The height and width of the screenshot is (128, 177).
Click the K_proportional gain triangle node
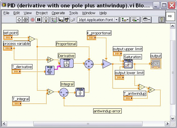click(x=107, y=64)
